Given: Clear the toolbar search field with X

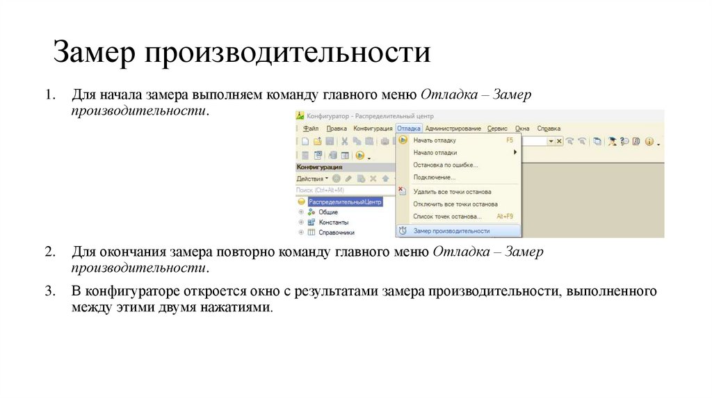Looking at the screenshot, I should 559,142.
